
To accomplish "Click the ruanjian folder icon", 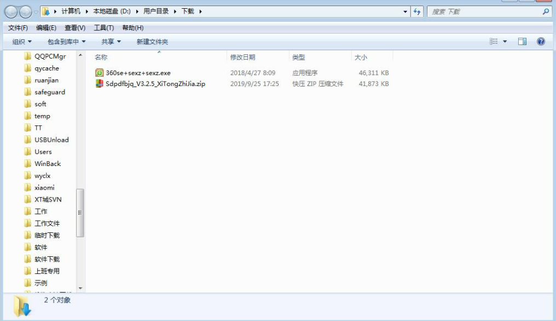I will pyautogui.click(x=28, y=80).
